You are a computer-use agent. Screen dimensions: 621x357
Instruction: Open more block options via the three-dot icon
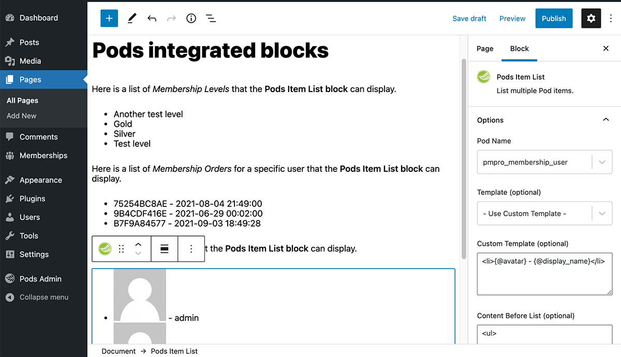pos(191,248)
